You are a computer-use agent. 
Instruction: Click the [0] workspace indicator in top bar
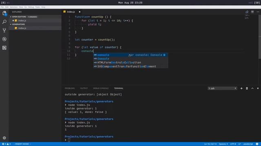click(3, 3)
